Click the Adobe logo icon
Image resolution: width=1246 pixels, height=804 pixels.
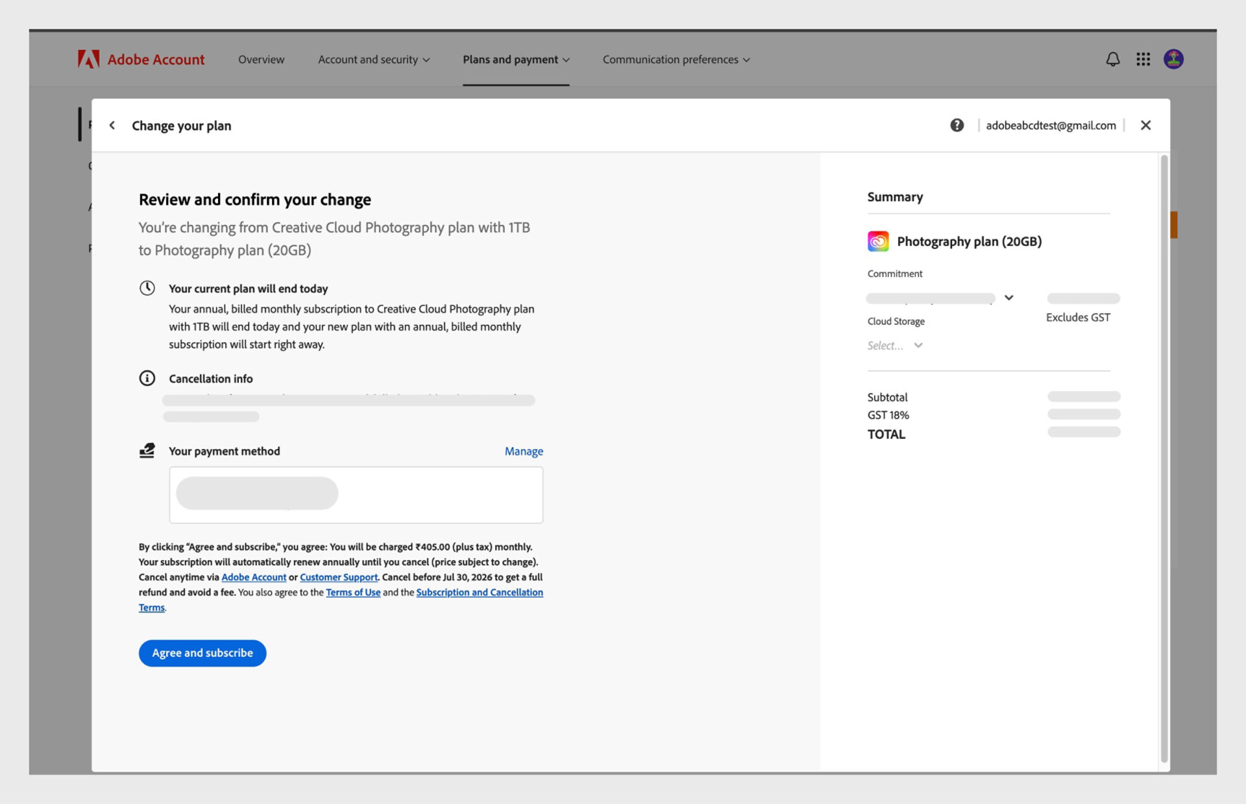point(88,59)
